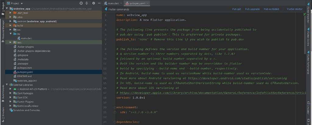Select .flutter-plugins-dependencies file
312x125 pixels.
click(34, 51)
